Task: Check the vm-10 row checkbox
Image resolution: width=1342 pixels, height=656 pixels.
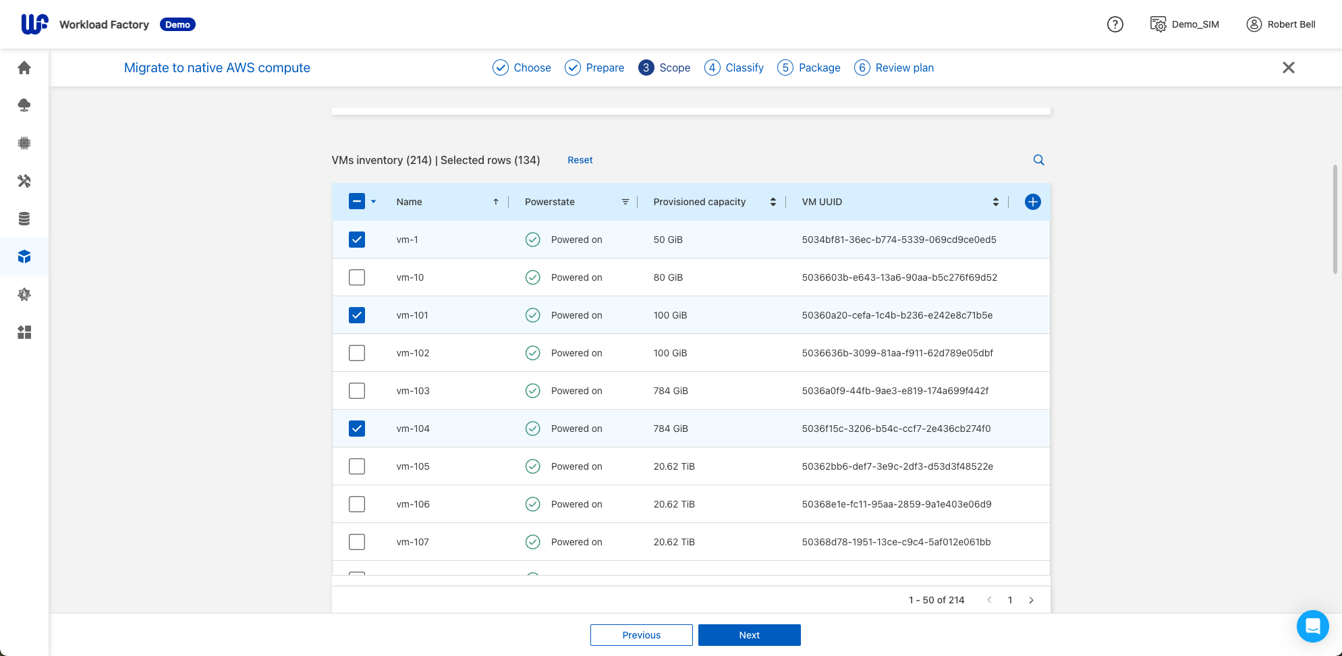Action: 357,277
